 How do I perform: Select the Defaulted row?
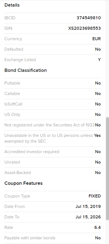pos(53,49)
